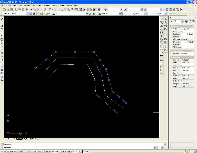Open the layer list dropdown
The height and width of the screenshot is (153, 197).
[87, 14]
